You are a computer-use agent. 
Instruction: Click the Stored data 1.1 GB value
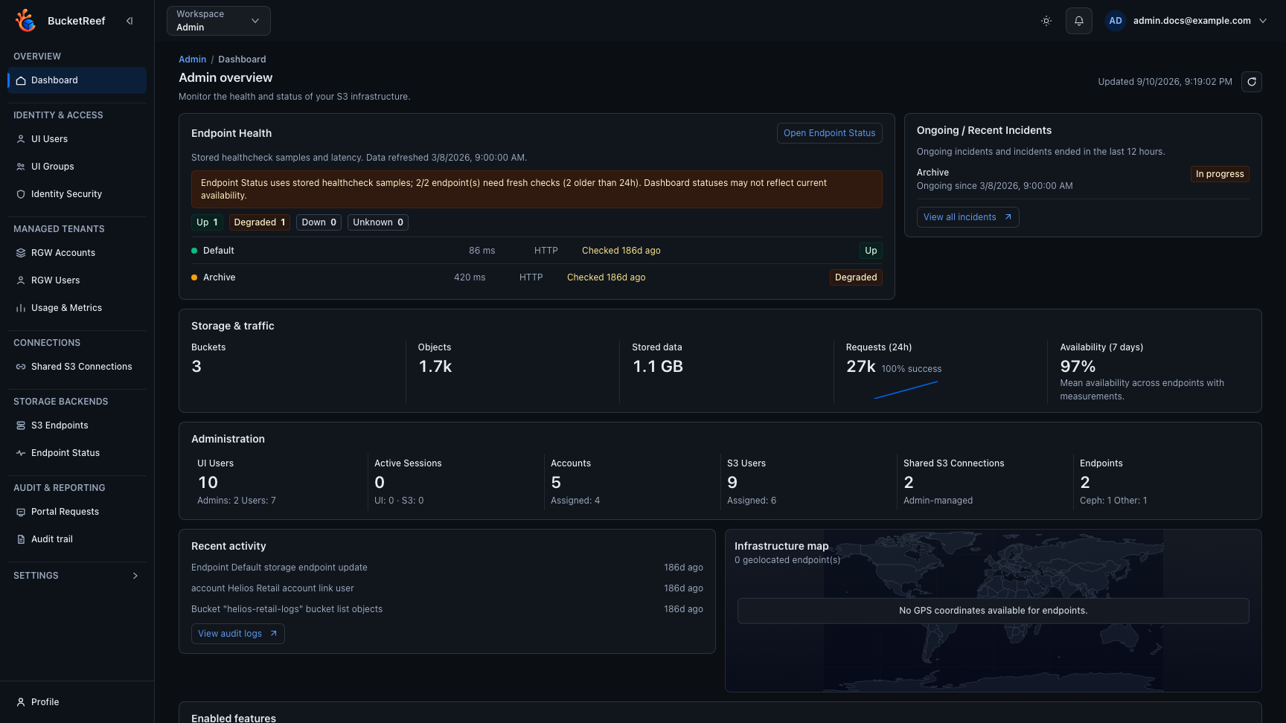(658, 367)
